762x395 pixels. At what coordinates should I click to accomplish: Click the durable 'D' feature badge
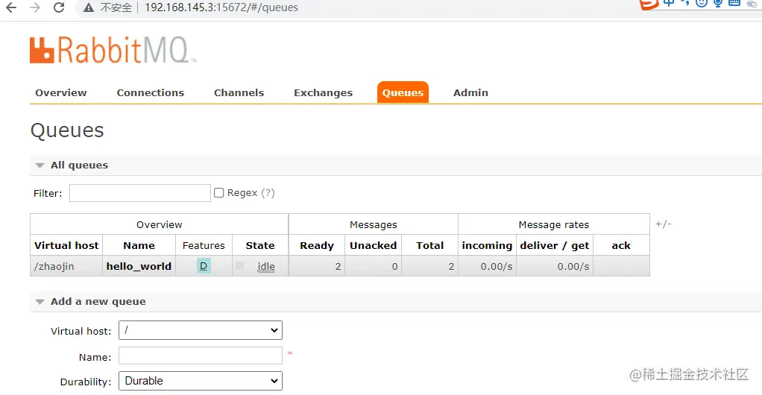[x=204, y=266]
